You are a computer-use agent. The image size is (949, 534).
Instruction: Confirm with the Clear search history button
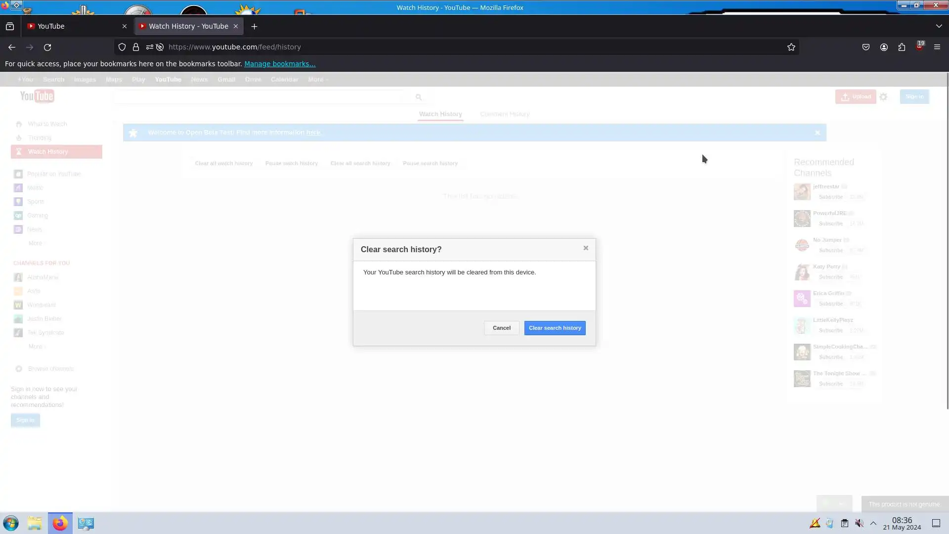coord(555,328)
